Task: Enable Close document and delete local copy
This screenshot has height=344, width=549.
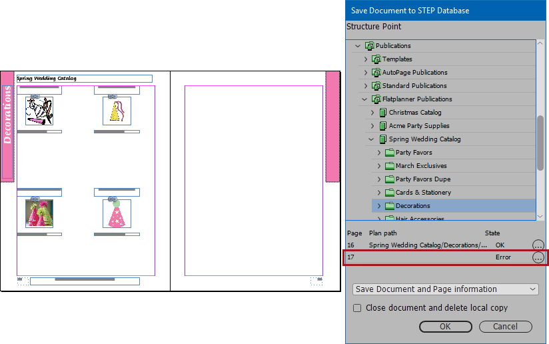Action: (x=357, y=308)
